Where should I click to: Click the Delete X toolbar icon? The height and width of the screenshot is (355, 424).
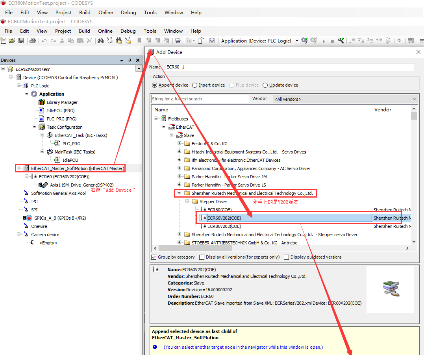coord(89,41)
